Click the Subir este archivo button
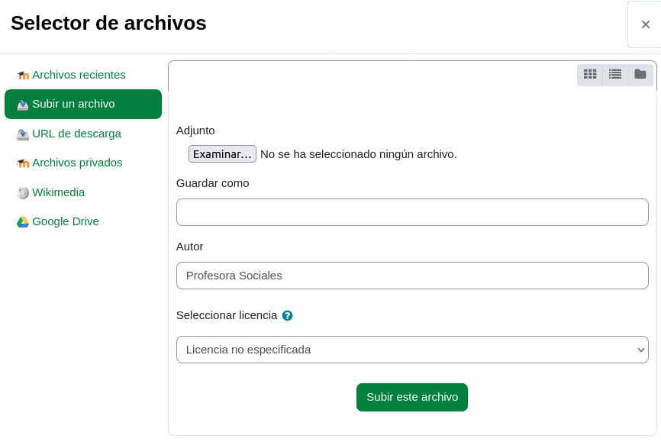The height and width of the screenshot is (442, 661). 412,397
